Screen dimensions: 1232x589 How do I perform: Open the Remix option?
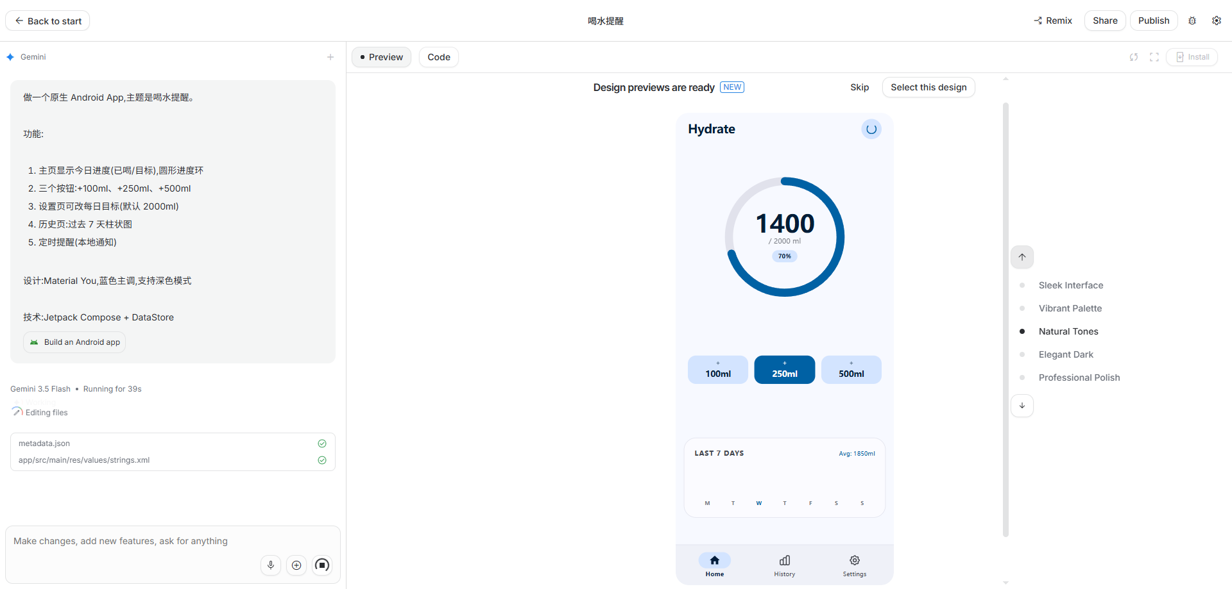point(1053,21)
